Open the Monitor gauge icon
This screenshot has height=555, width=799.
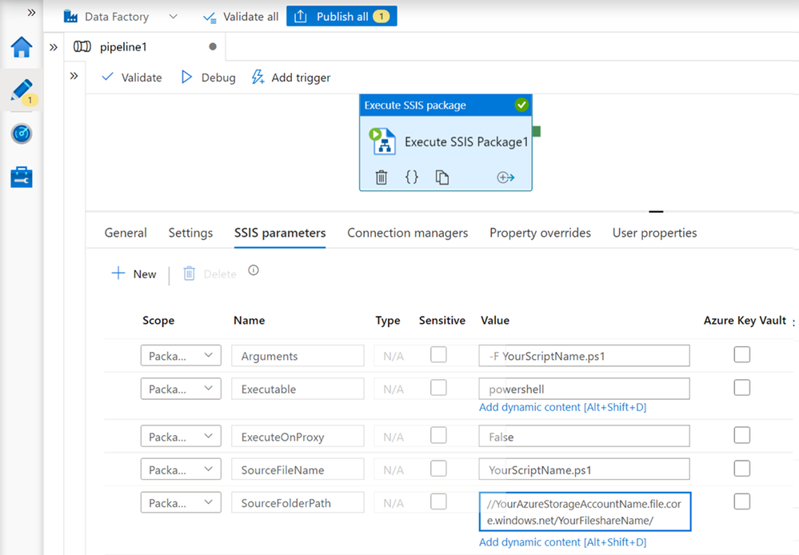coord(22,134)
